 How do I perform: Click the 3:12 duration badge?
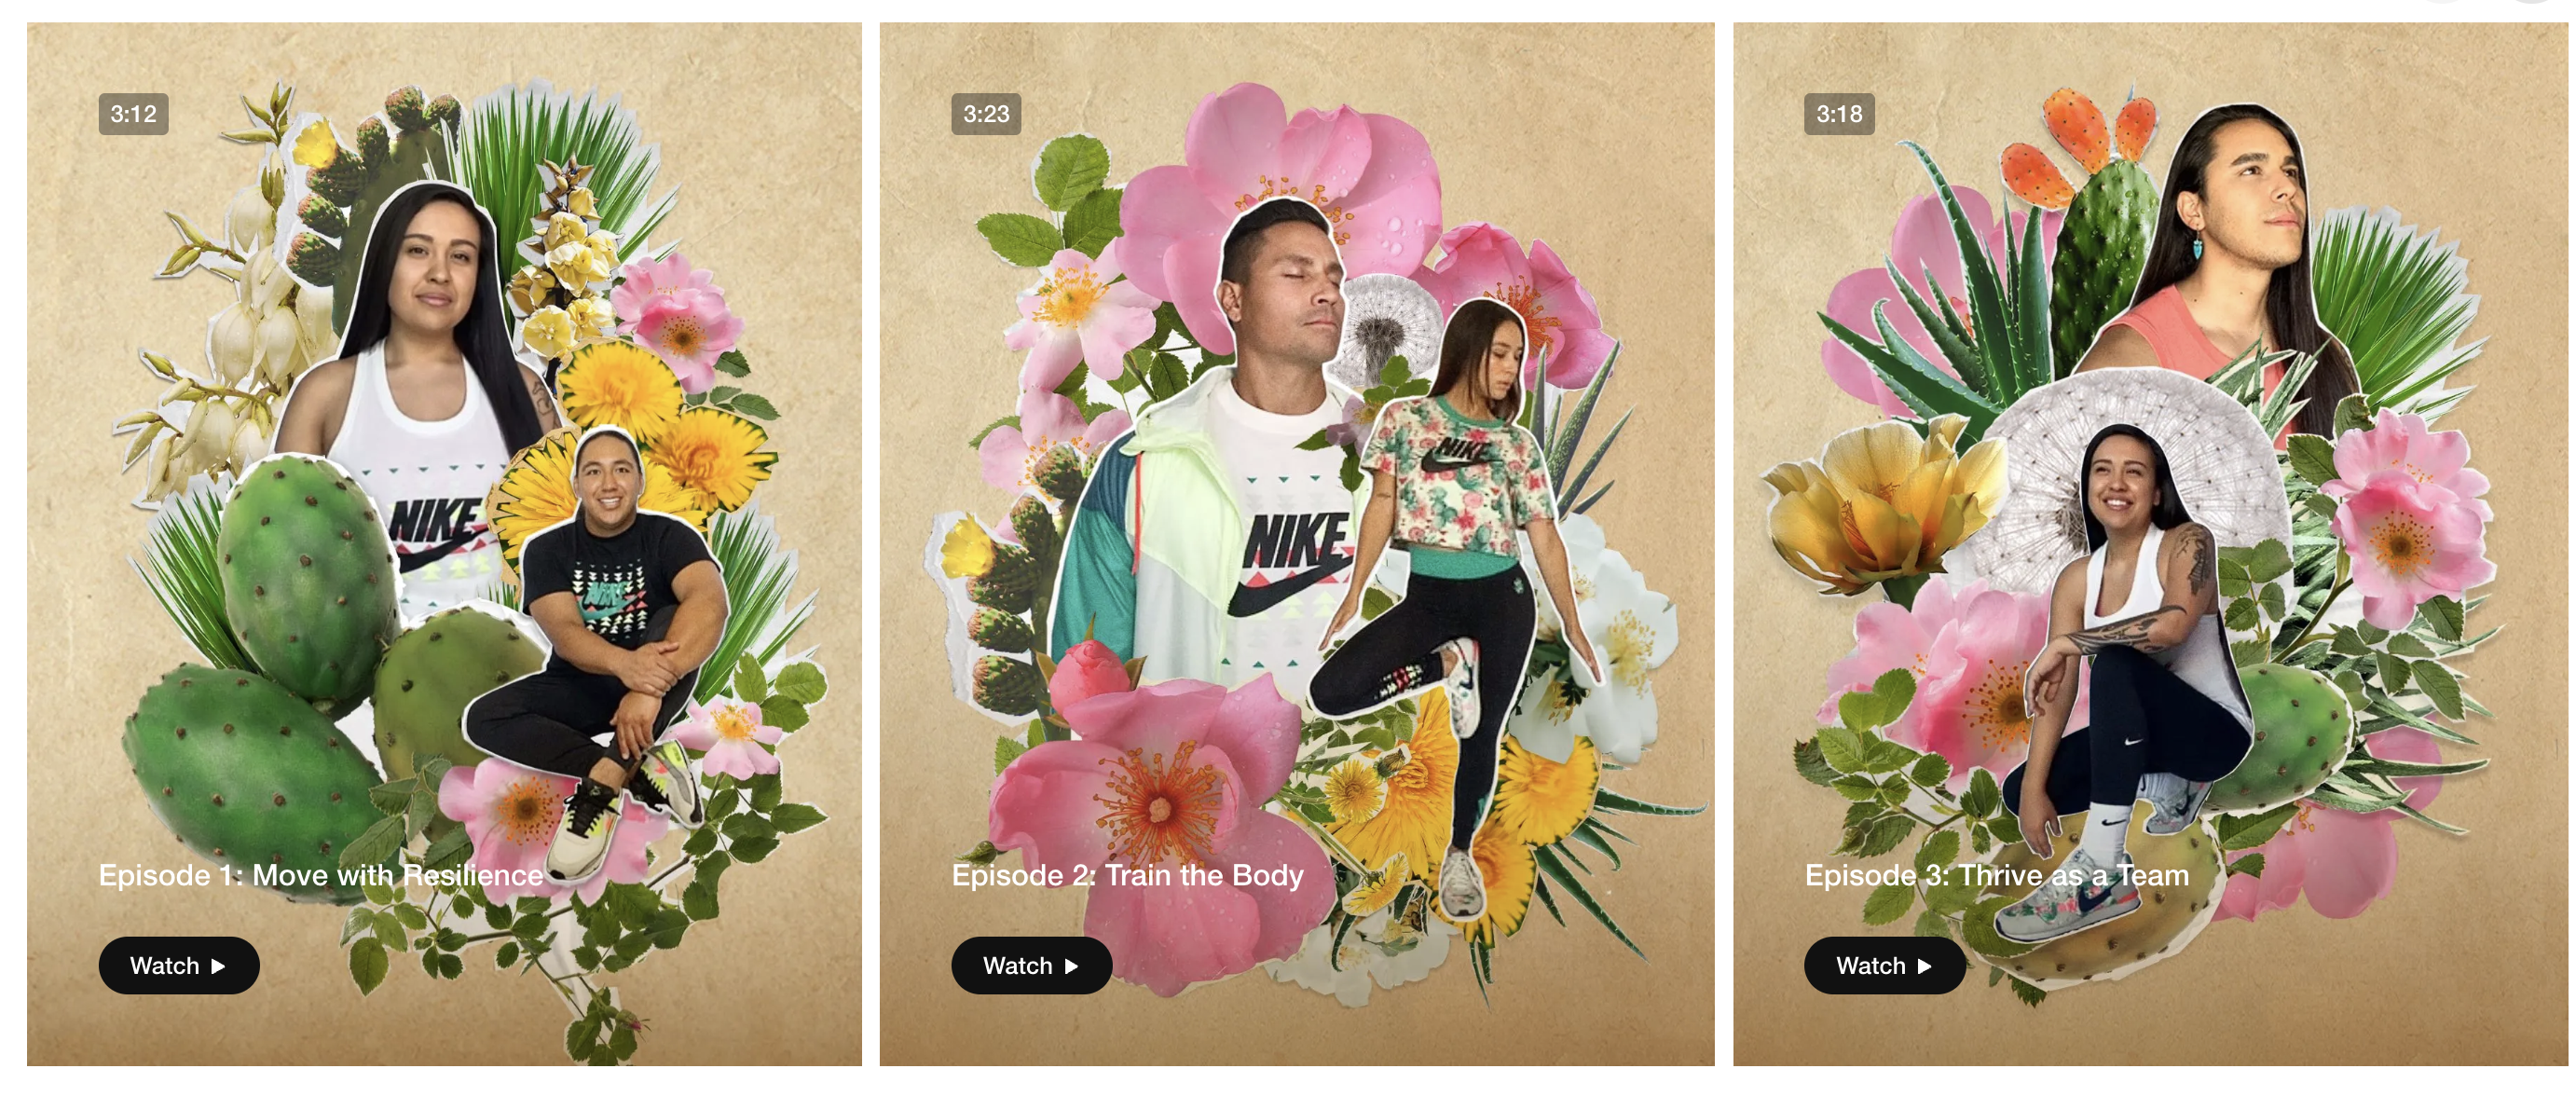point(133,114)
